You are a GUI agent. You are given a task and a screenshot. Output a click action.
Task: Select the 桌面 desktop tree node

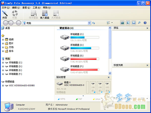6,28
